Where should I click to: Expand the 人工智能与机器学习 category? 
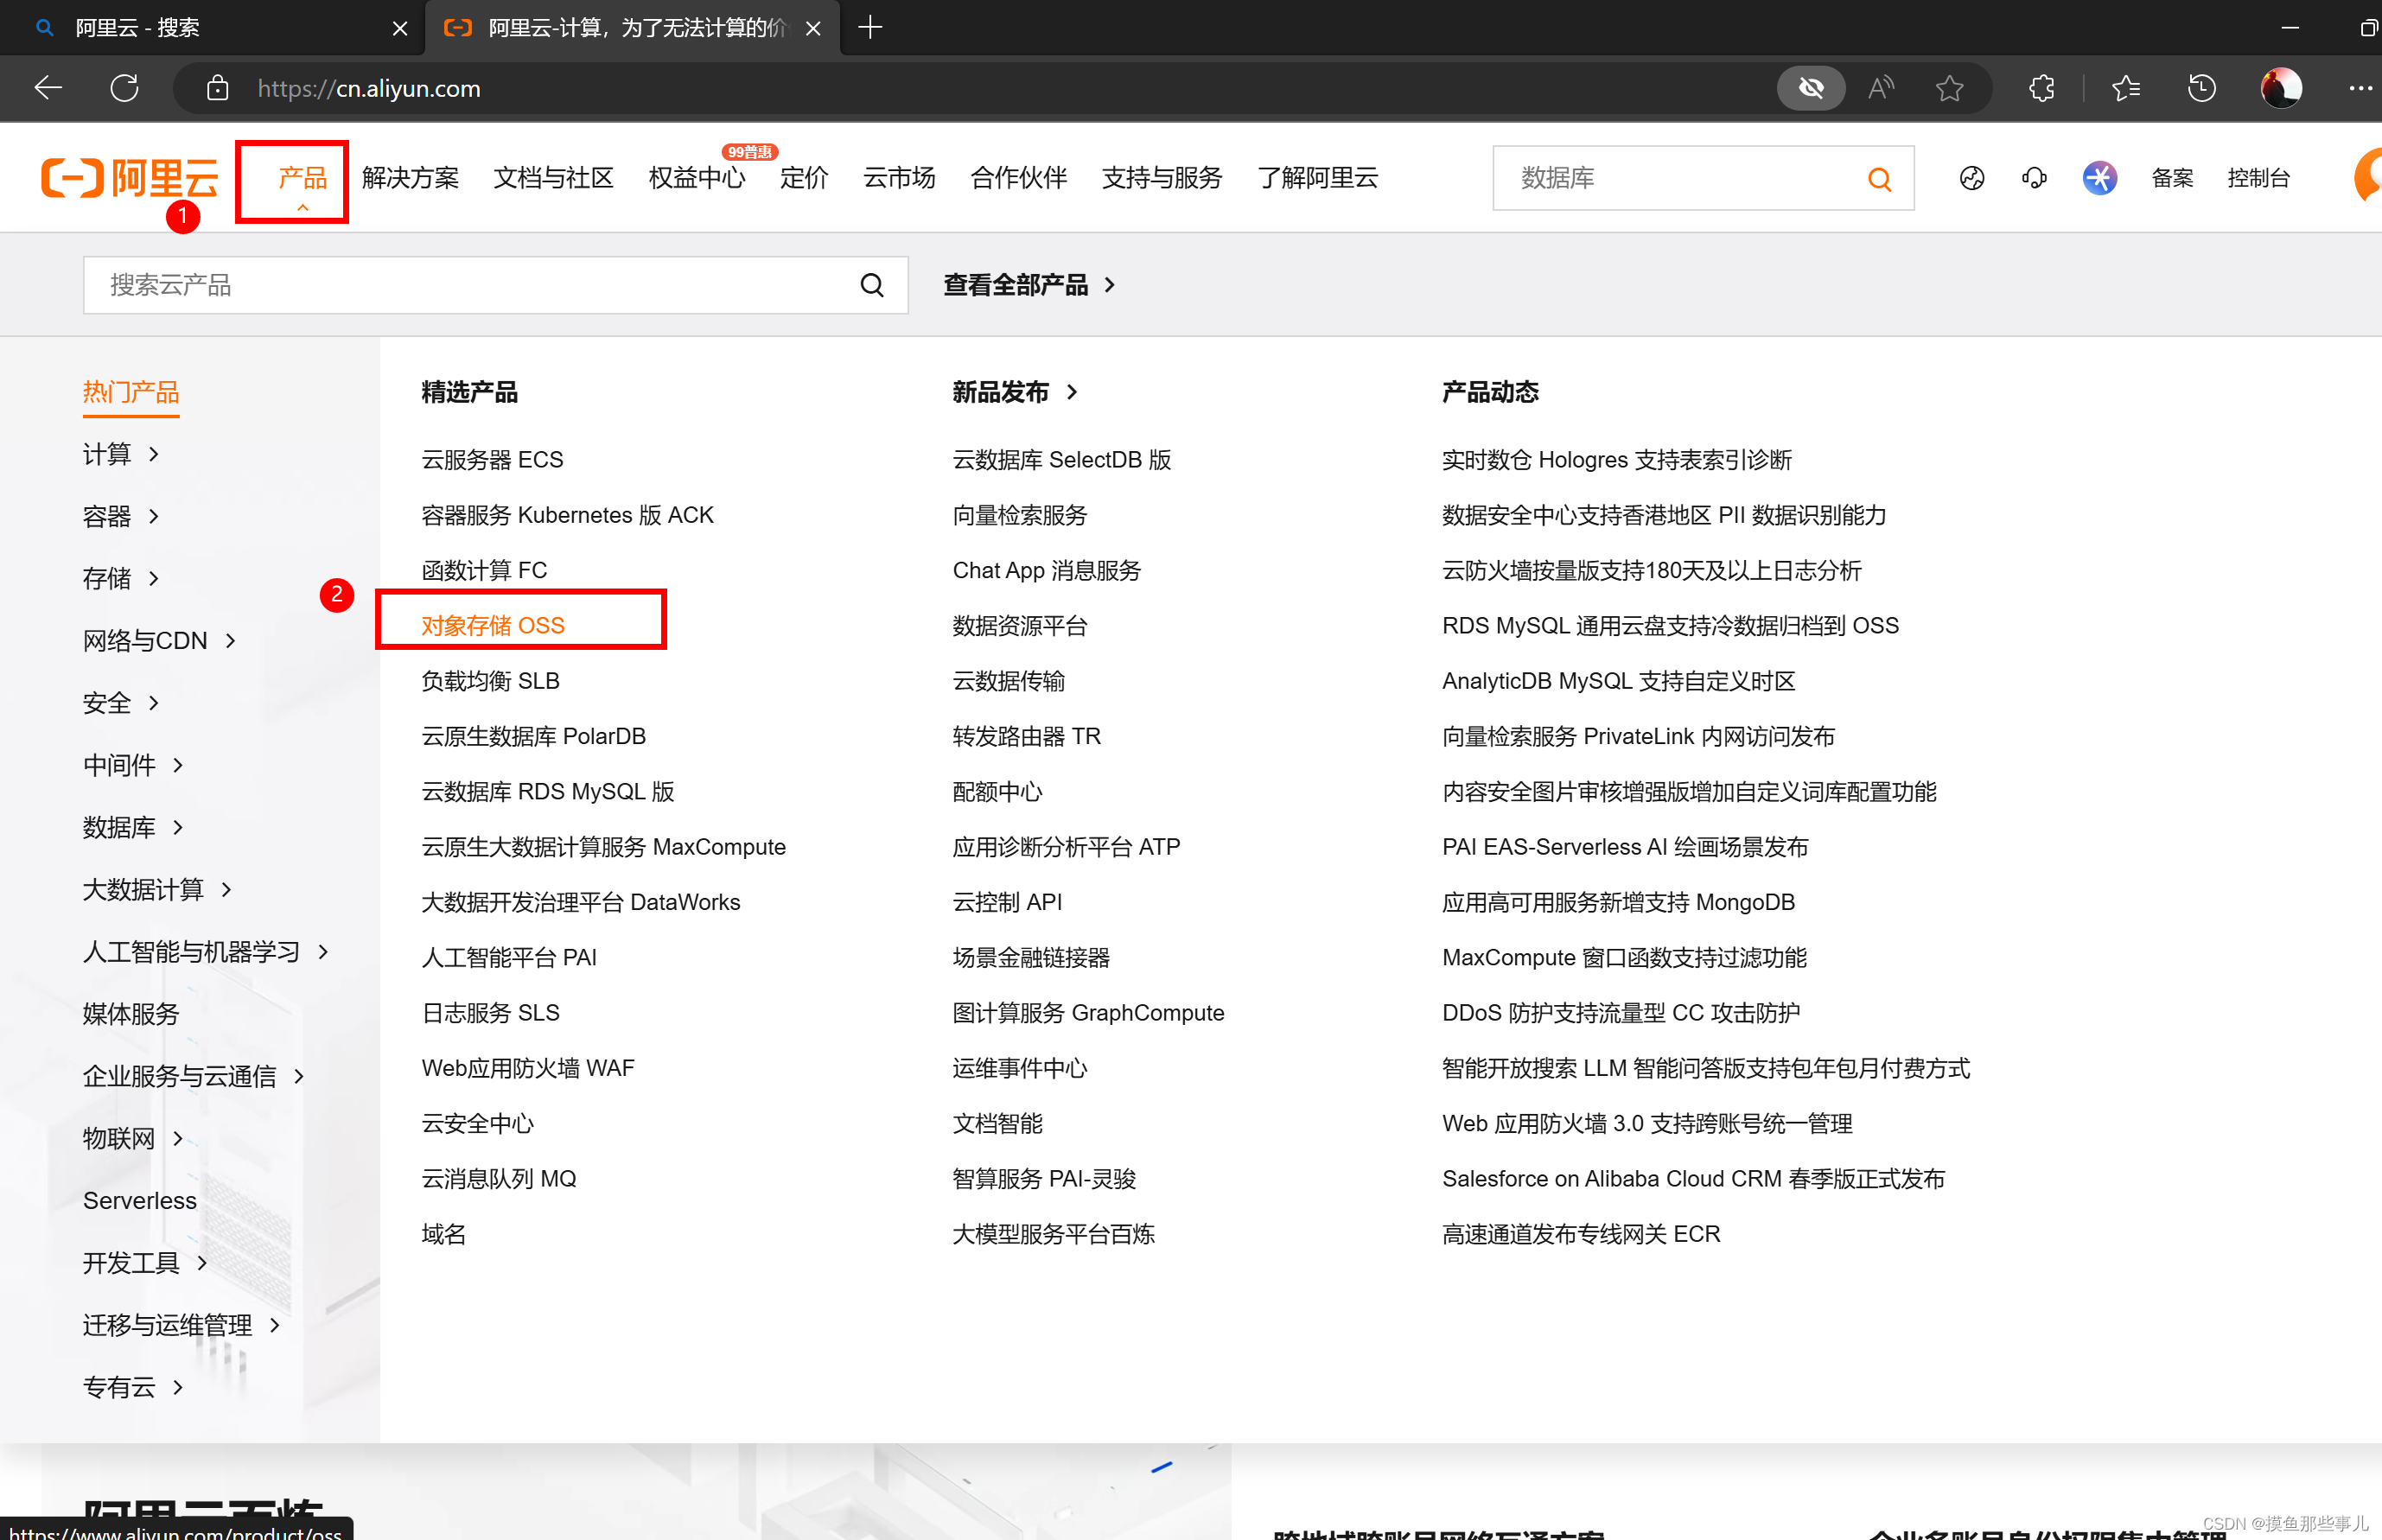coord(206,951)
